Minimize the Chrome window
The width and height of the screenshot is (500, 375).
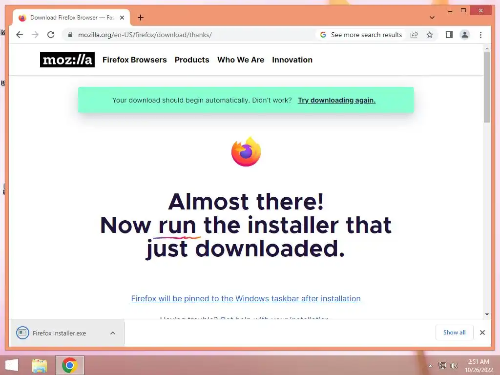[450, 11]
